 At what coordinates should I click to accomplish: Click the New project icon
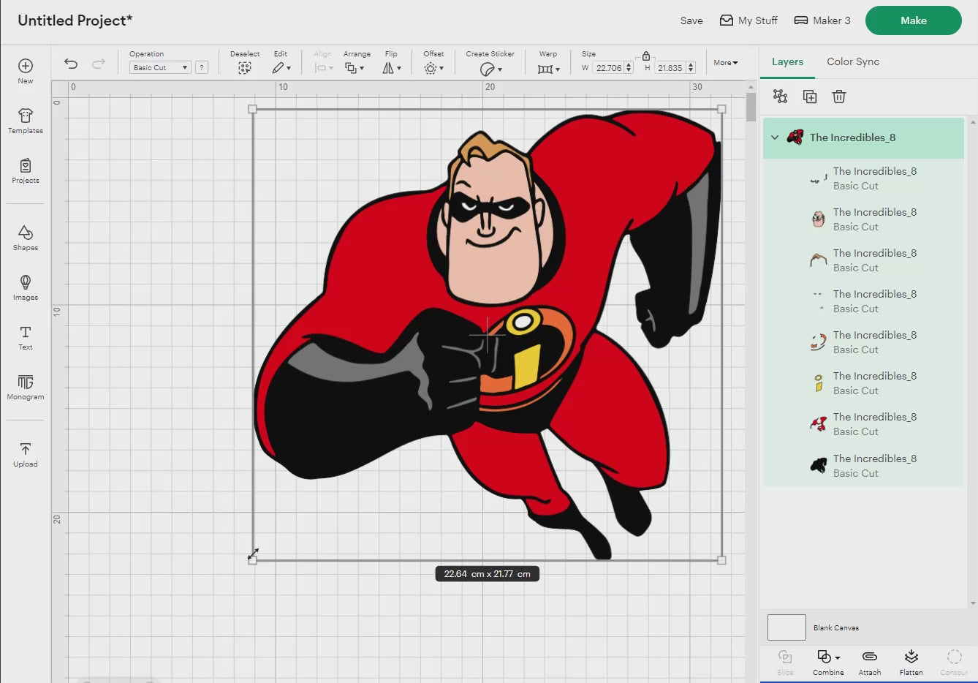point(26,66)
